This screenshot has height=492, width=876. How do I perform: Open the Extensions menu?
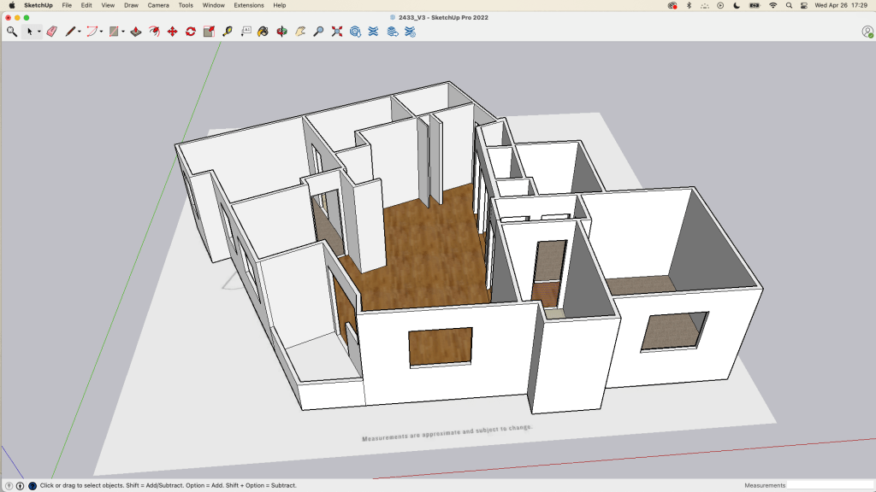(x=249, y=5)
